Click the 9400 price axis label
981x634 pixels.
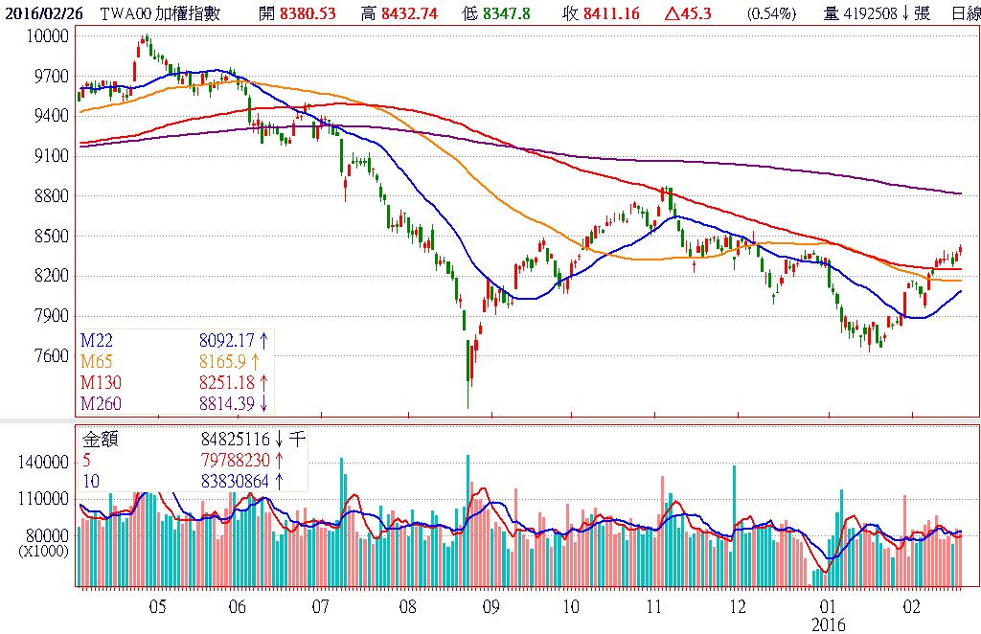pos(51,116)
